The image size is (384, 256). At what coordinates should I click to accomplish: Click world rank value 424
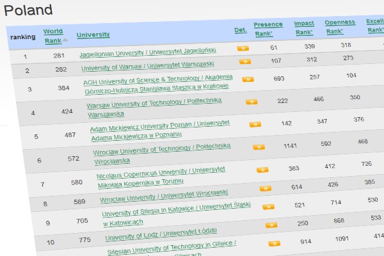coord(67,111)
